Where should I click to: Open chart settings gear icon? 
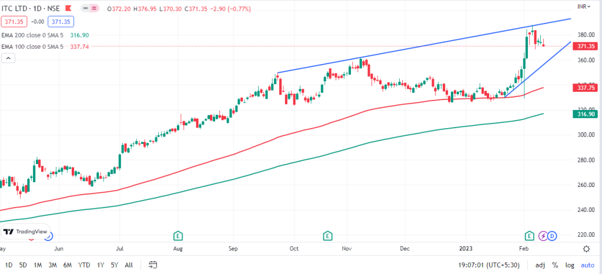(586, 249)
